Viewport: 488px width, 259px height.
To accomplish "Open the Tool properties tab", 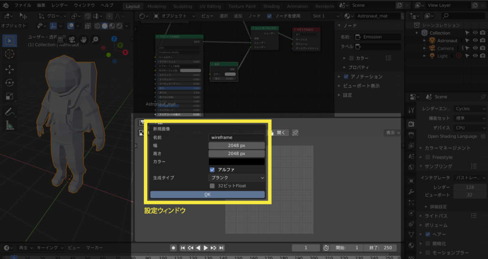I will [x=411, y=110].
